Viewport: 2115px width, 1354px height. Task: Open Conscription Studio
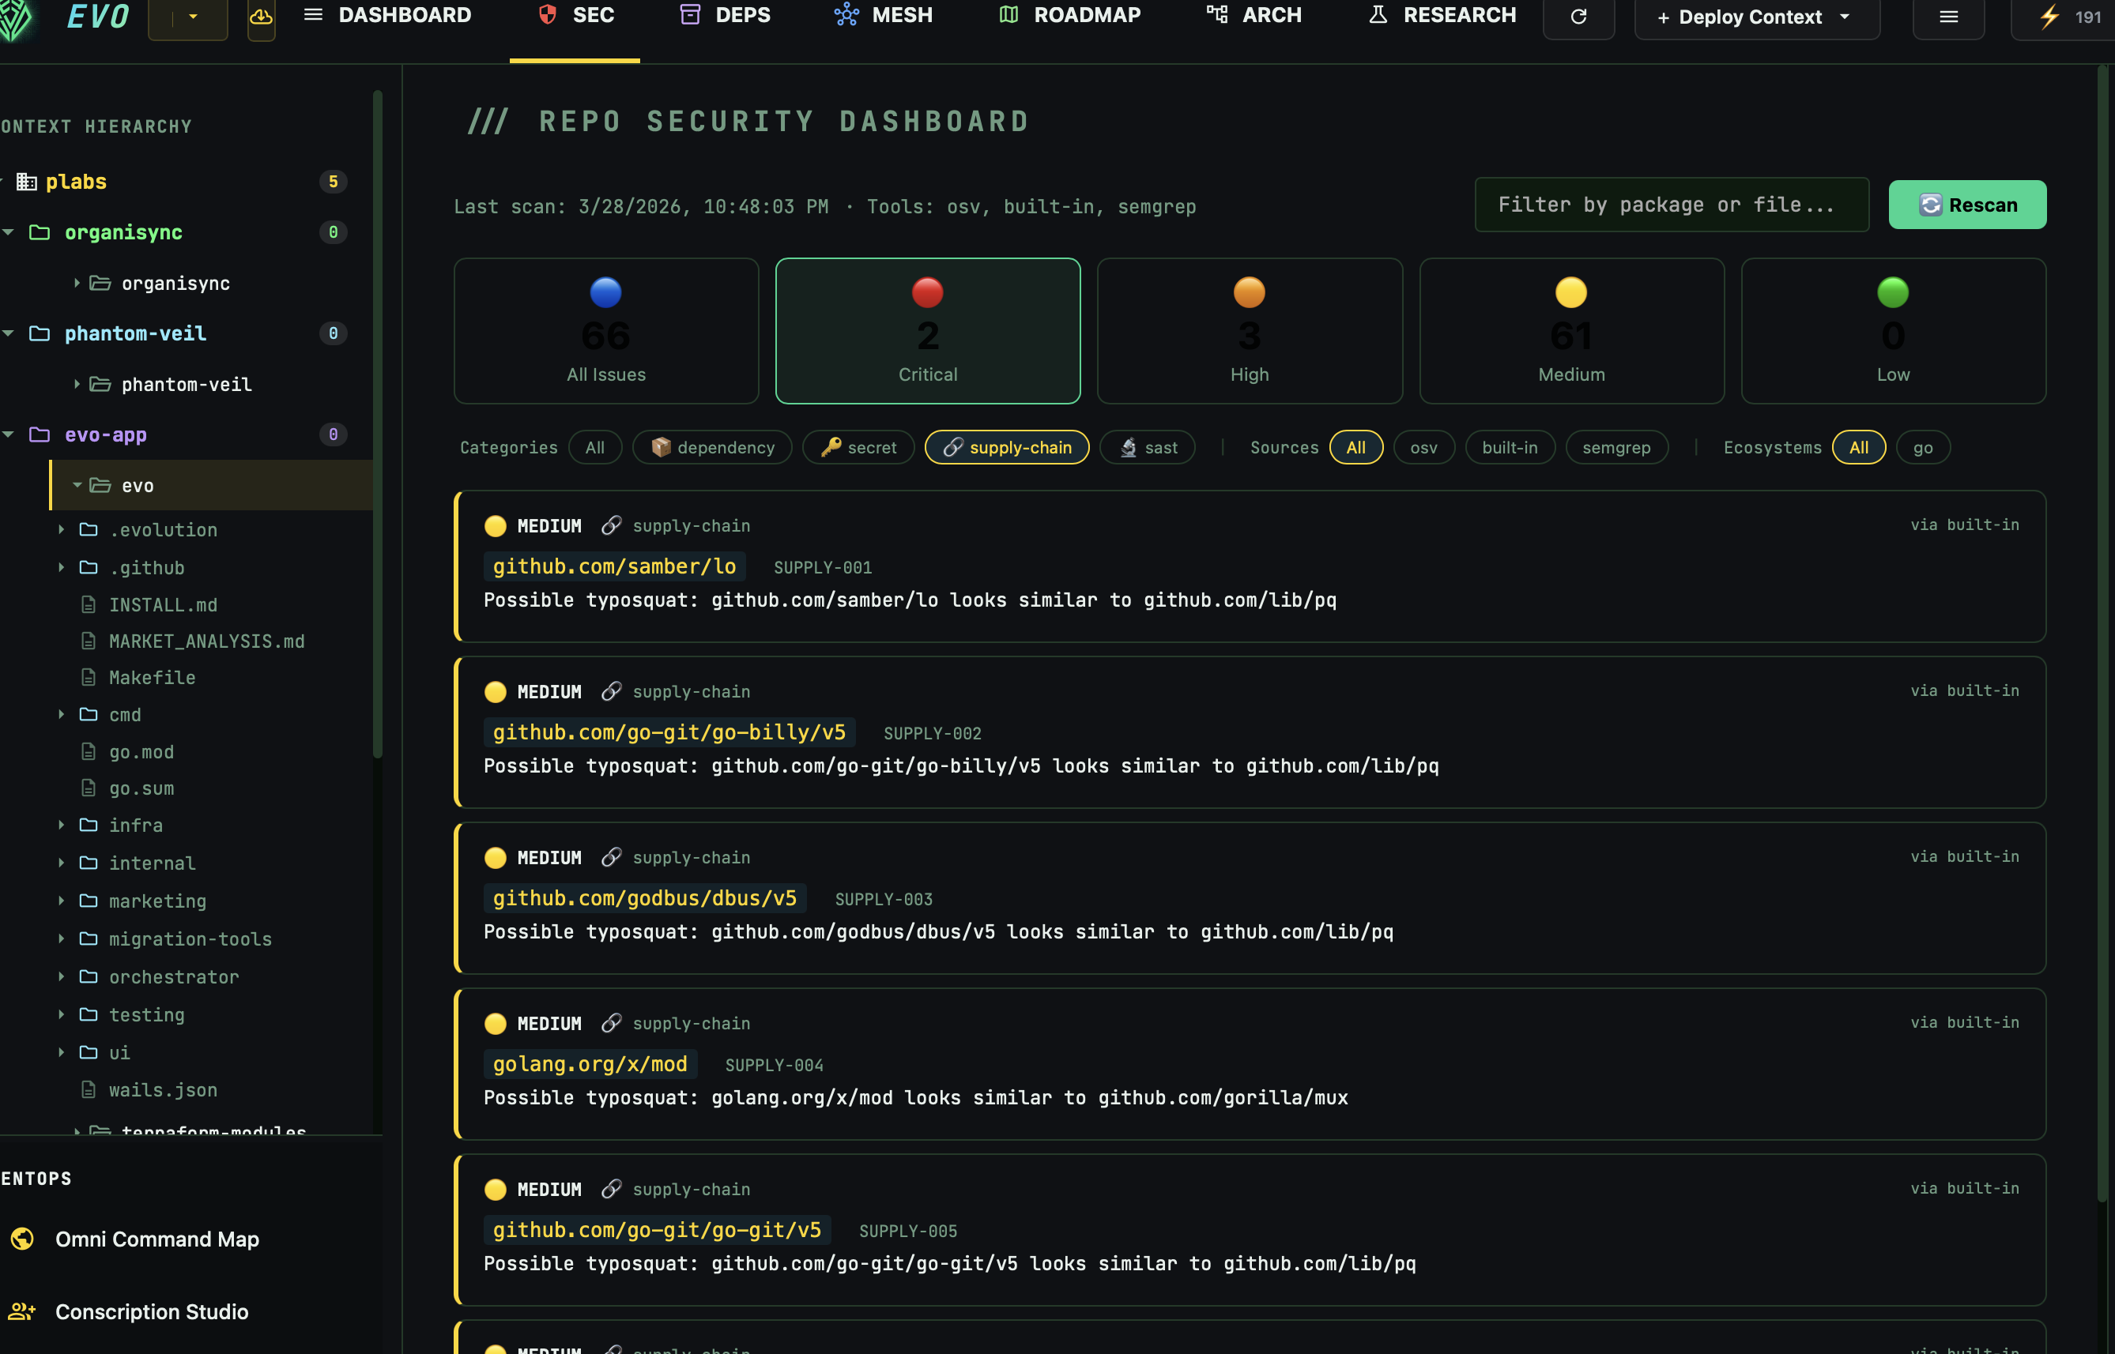point(151,1312)
